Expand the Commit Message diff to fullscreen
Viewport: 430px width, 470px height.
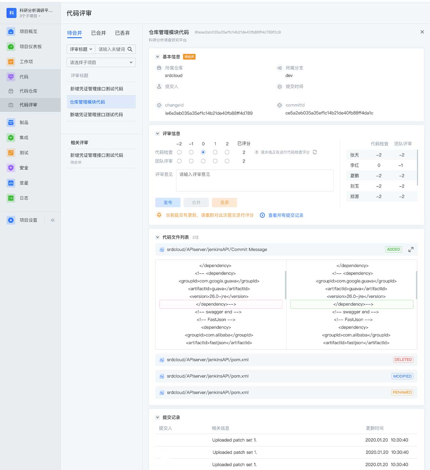point(411,250)
